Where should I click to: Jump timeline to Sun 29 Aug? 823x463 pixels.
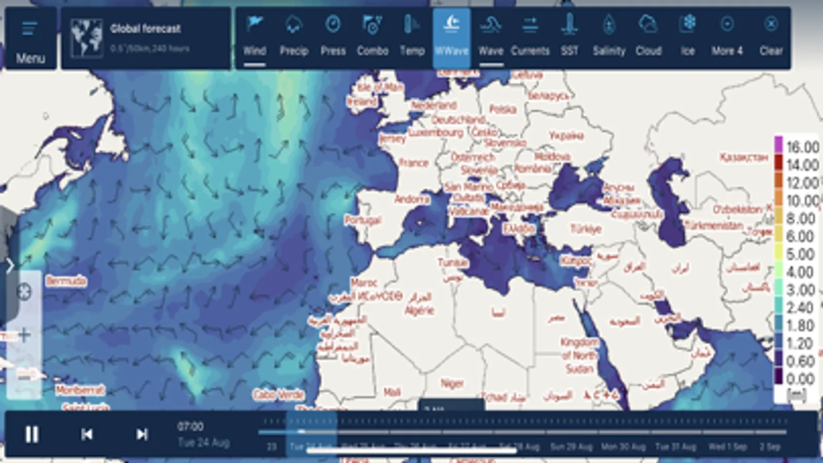(571, 447)
